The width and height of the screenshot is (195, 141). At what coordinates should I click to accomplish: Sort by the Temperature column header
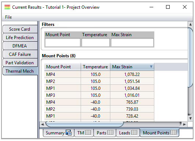click(95, 67)
